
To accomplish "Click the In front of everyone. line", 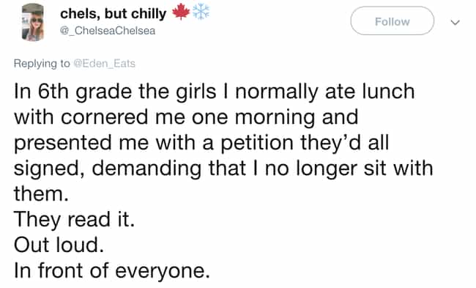I will point(112,270).
